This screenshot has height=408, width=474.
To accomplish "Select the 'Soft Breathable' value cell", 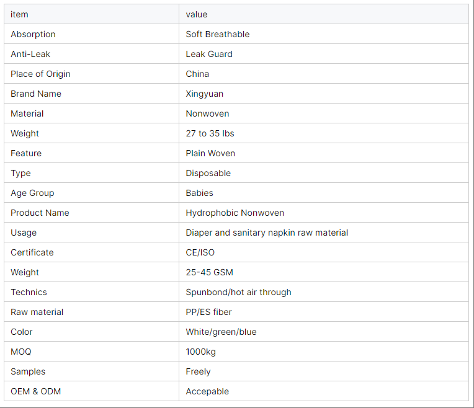I will 217,34.
